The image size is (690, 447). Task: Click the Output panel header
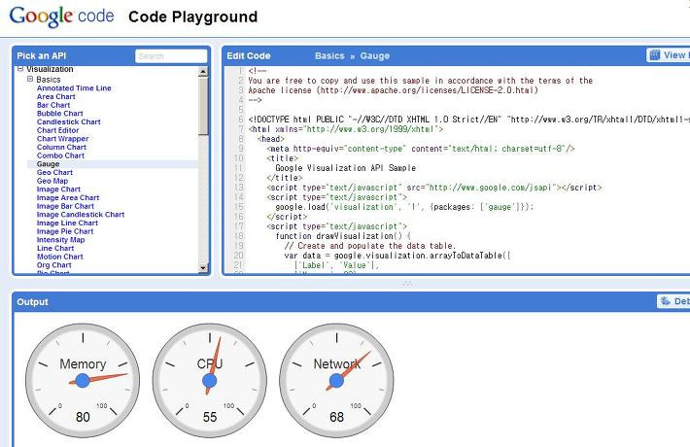pos(351,302)
